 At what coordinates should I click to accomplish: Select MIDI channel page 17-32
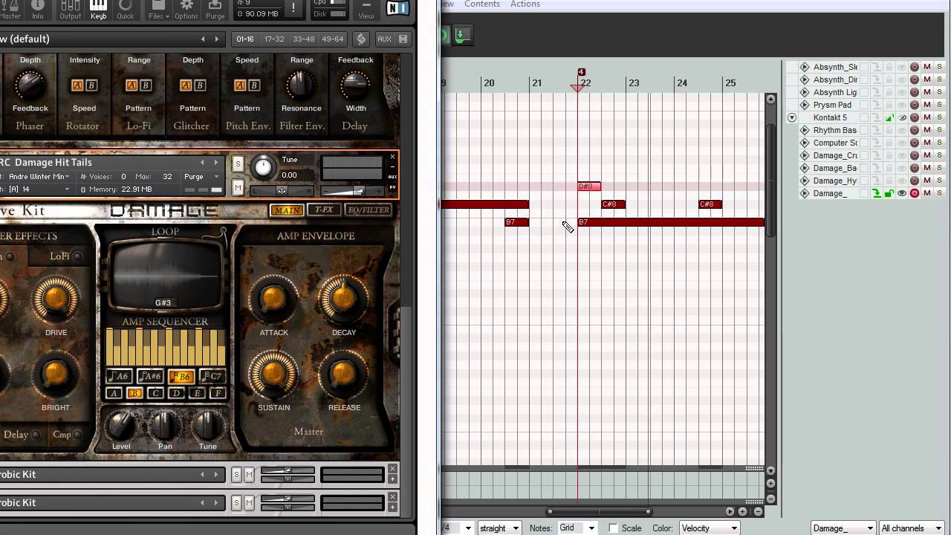[x=274, y=39]
